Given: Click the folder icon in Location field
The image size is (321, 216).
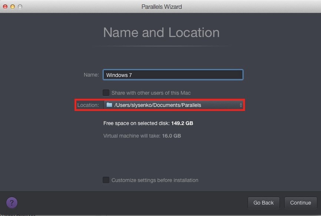Looking at the screenshot, I should [x=109, y=105].
